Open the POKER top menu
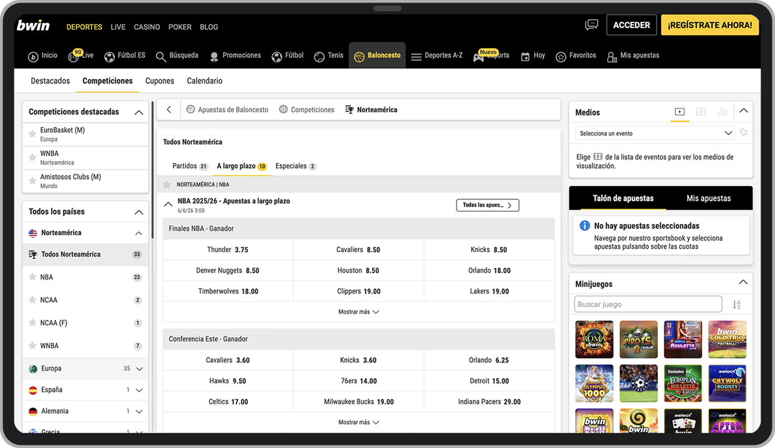Viewport: 775px width, 448px height. click(180, 27)
